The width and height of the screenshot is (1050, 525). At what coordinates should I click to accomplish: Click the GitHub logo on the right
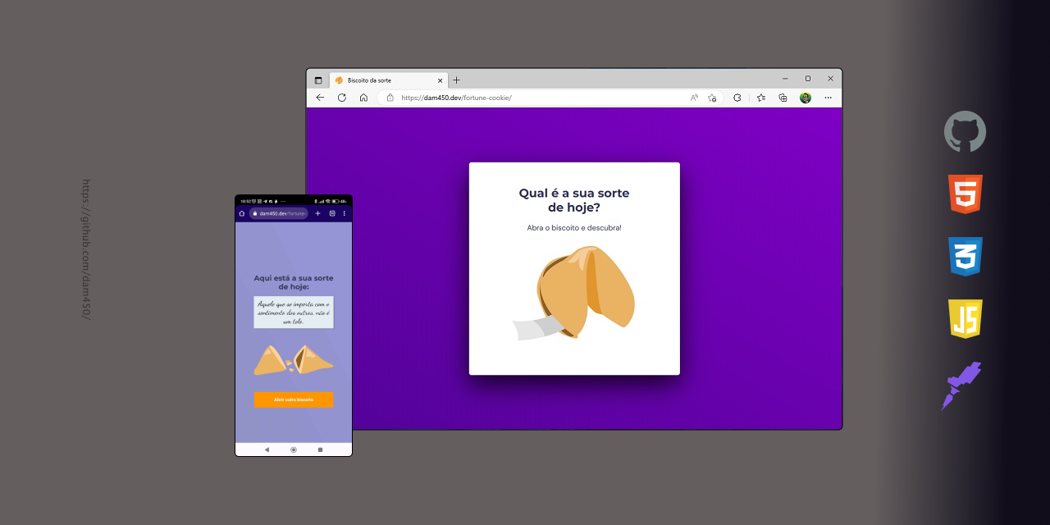[x=964, y=131]
